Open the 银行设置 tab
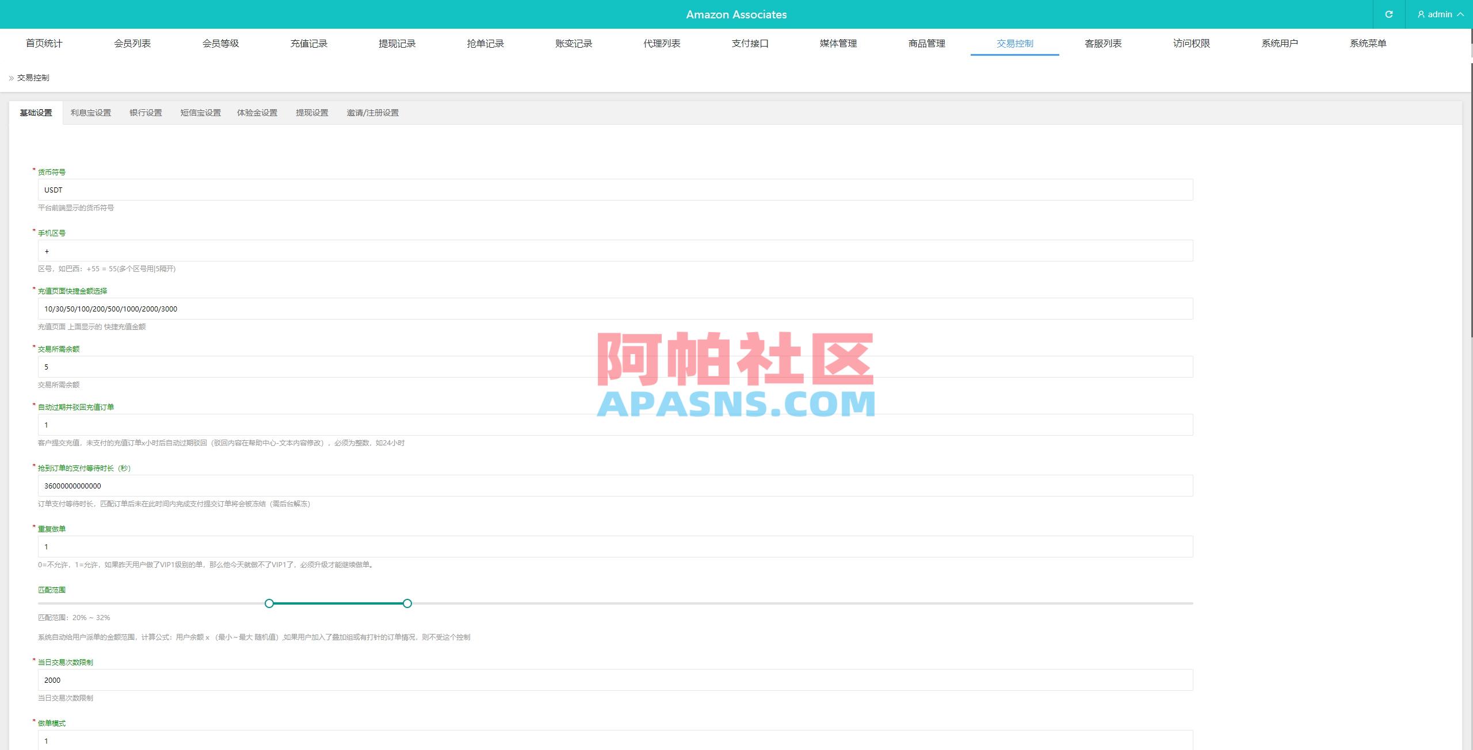 tap(146, 113)
